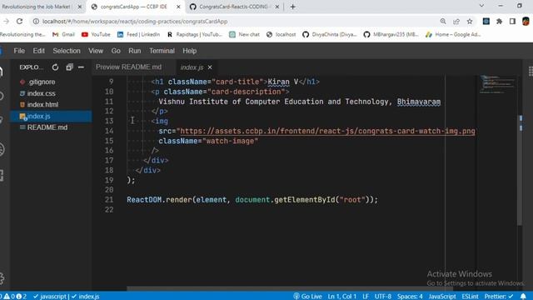Open Feed LinkedIn bookmark
This screenshot has height=300, width=533.
(138, 34)
